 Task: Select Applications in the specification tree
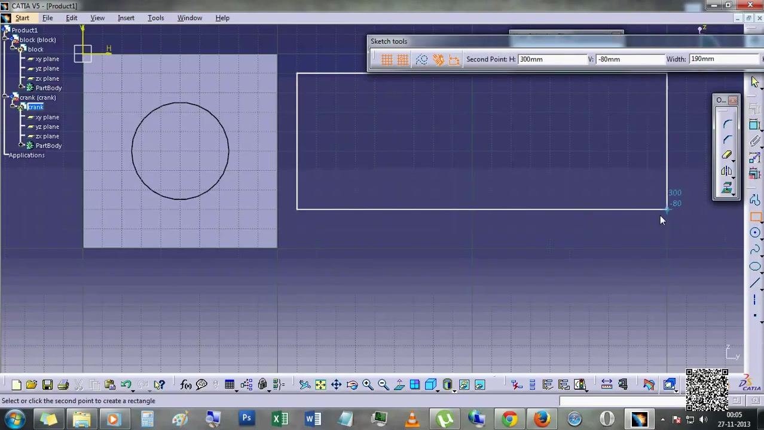tap(26, 155)
